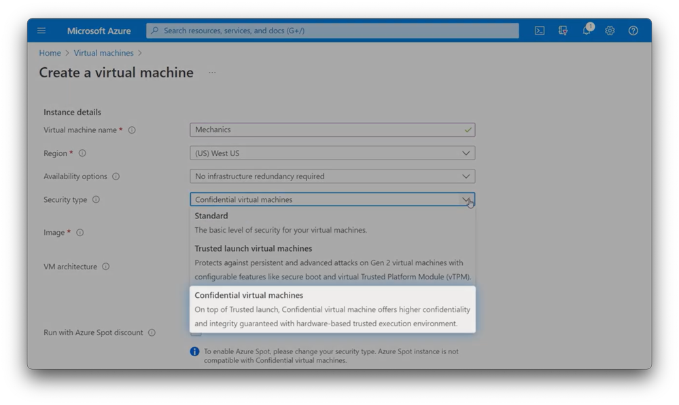Open the hamburger portal menu
Viewport: 679px width, 405px height.
[41, 31]
